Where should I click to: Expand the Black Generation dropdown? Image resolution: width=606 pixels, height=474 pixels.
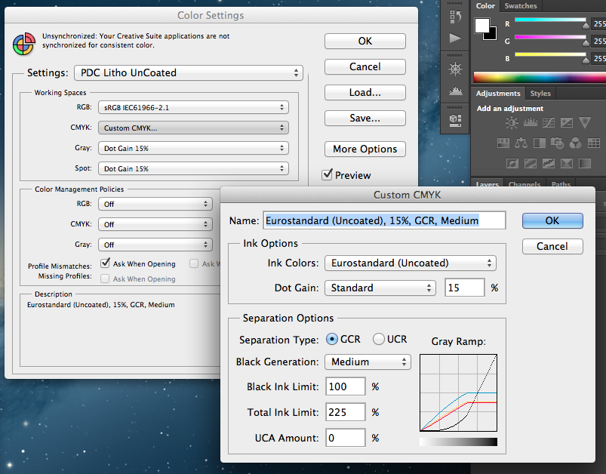[x=368, y=362]
